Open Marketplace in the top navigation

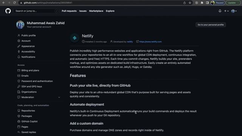tap(96, 11)
